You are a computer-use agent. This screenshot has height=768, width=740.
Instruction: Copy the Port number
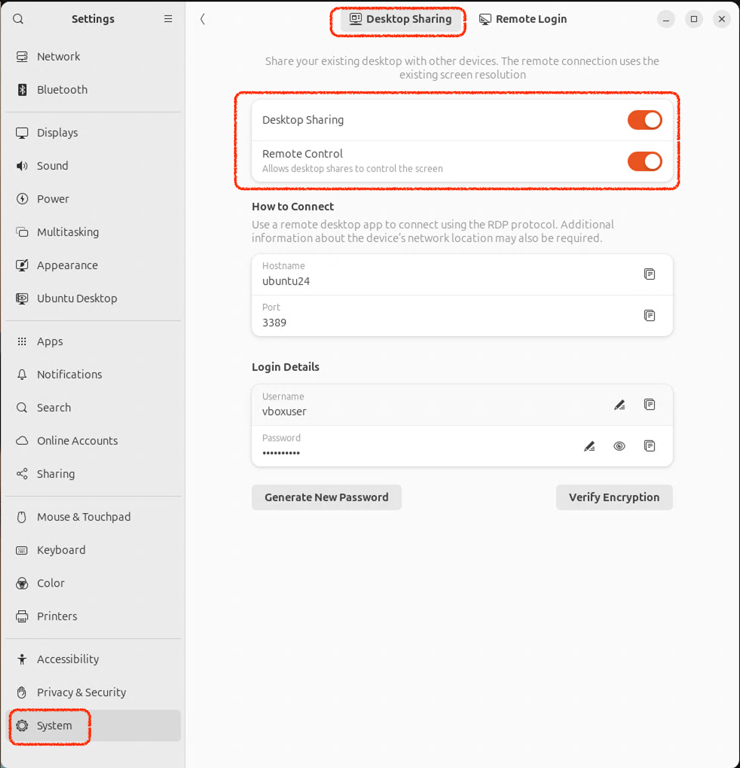pos(649,315)
